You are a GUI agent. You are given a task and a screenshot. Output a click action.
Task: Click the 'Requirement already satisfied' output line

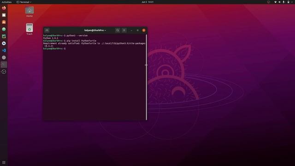(94, 43)
